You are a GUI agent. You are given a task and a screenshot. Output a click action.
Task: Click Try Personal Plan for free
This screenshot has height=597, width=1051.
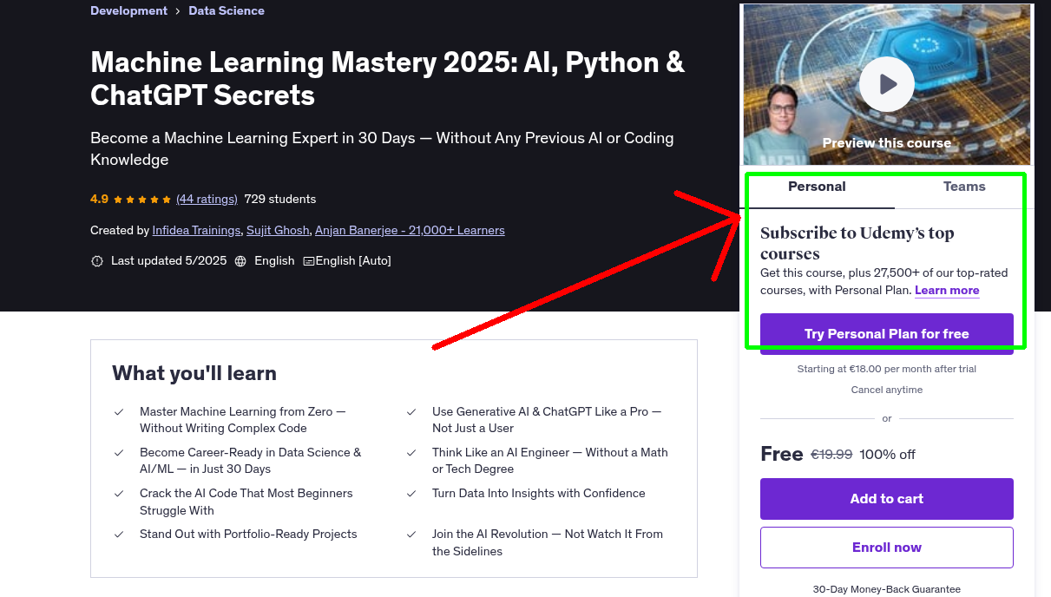(x=887, y=334)
